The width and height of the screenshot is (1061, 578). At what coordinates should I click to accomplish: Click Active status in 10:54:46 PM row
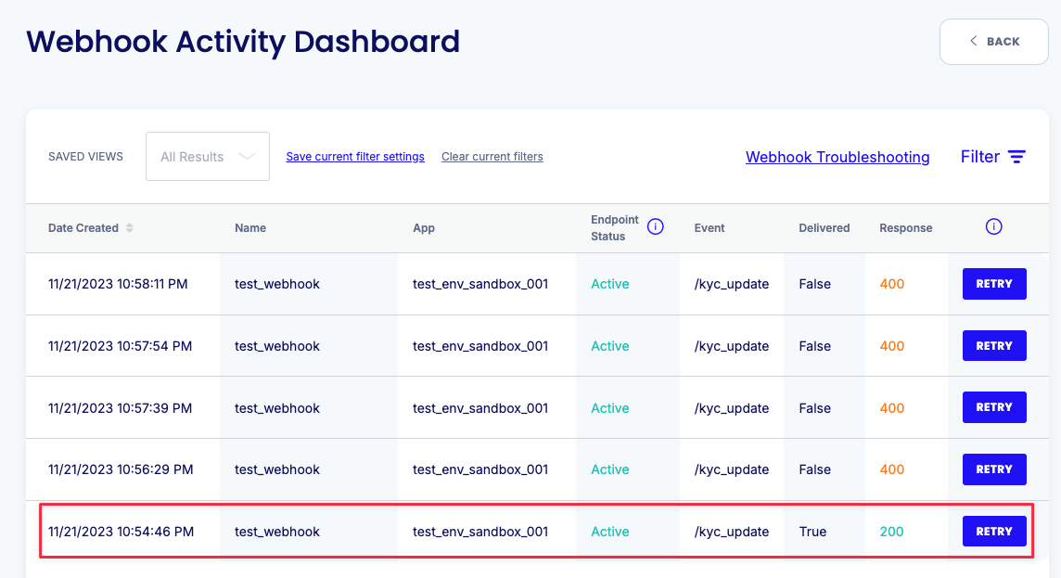coord(609,532)
